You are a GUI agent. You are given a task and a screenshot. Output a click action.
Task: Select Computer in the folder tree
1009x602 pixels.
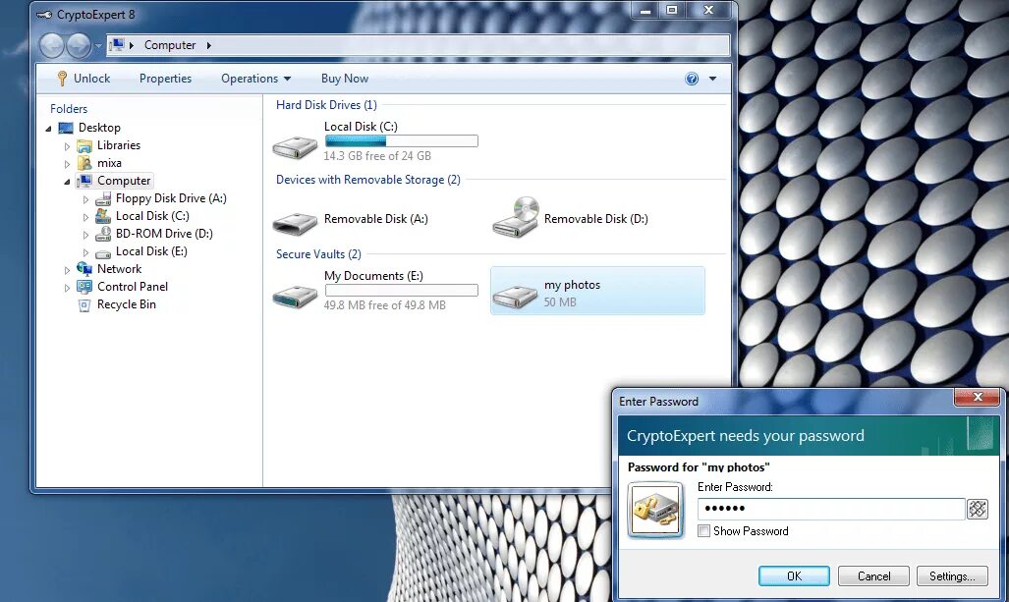tap(124, 181)
